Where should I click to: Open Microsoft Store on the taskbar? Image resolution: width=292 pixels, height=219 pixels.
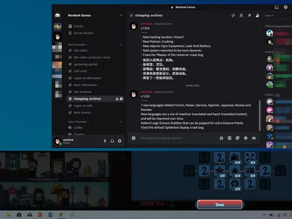tap(19, 215)
